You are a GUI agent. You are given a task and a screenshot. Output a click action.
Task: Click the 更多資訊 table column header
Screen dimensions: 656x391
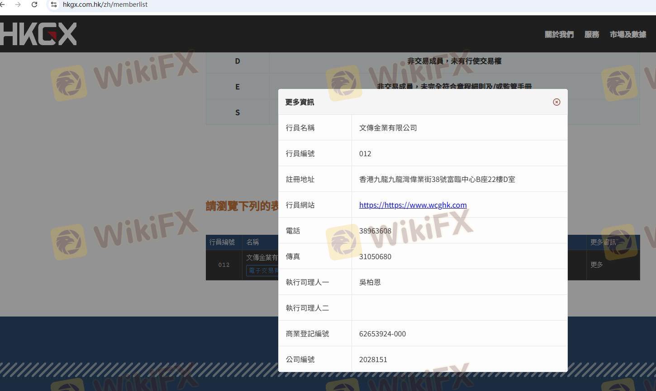tap(603, 242)
